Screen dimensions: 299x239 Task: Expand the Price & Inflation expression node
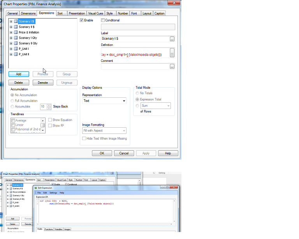click(11, 32)
